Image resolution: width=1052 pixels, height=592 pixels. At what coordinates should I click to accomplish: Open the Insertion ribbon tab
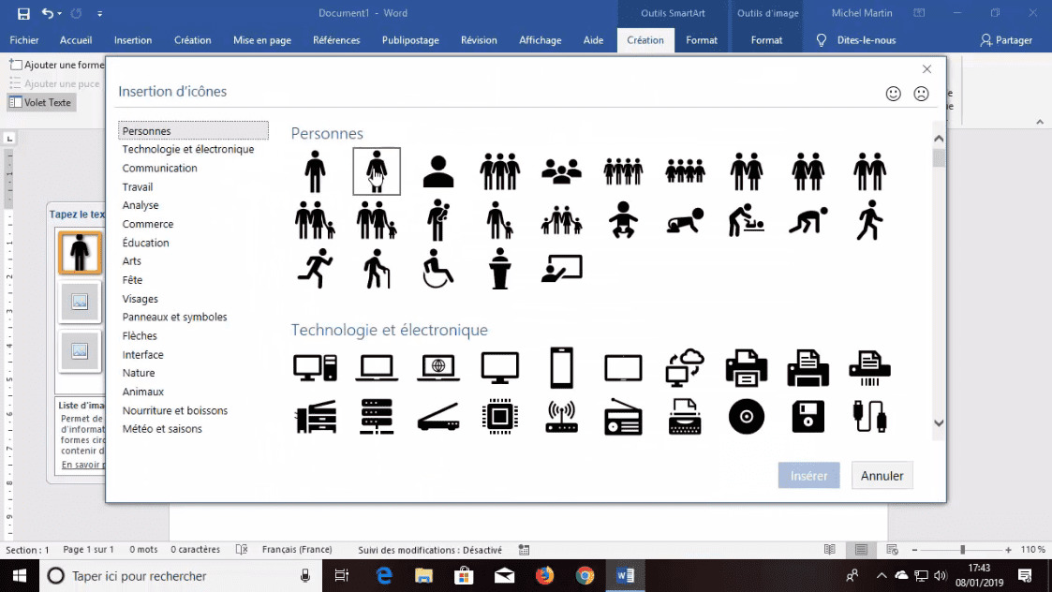(x=132, y=40)
